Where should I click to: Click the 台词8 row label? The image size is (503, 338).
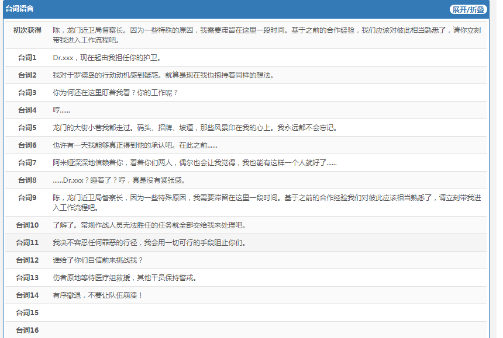click(x=27, y=180)
